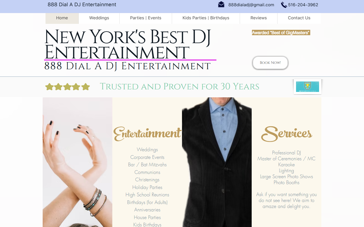Click Weddings in the Entertainment list
Viewport: 364px width, 227px height.
[147, 150]
